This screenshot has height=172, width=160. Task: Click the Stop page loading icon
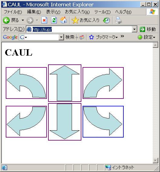44,20
